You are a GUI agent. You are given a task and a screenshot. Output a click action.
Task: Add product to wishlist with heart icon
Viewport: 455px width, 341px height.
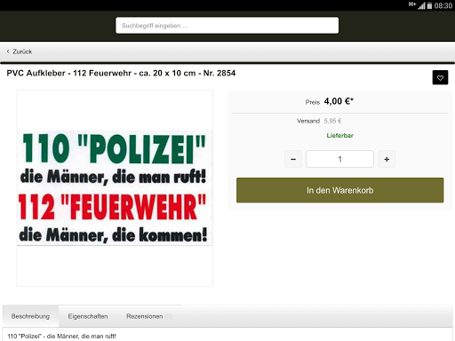[440, 77]
